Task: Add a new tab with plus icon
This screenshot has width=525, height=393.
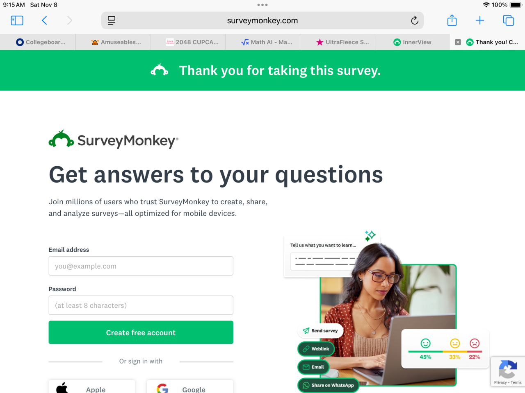Action: [x=480, y=20]
